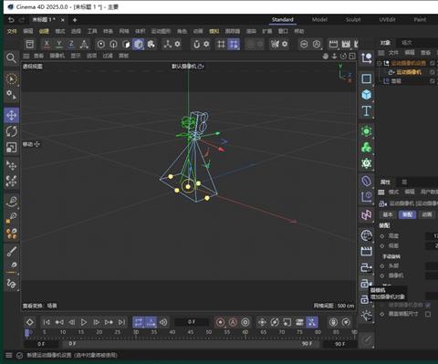438x364 pixels.
Task: Click the magnet snap icon
Action: click(196, 44)
